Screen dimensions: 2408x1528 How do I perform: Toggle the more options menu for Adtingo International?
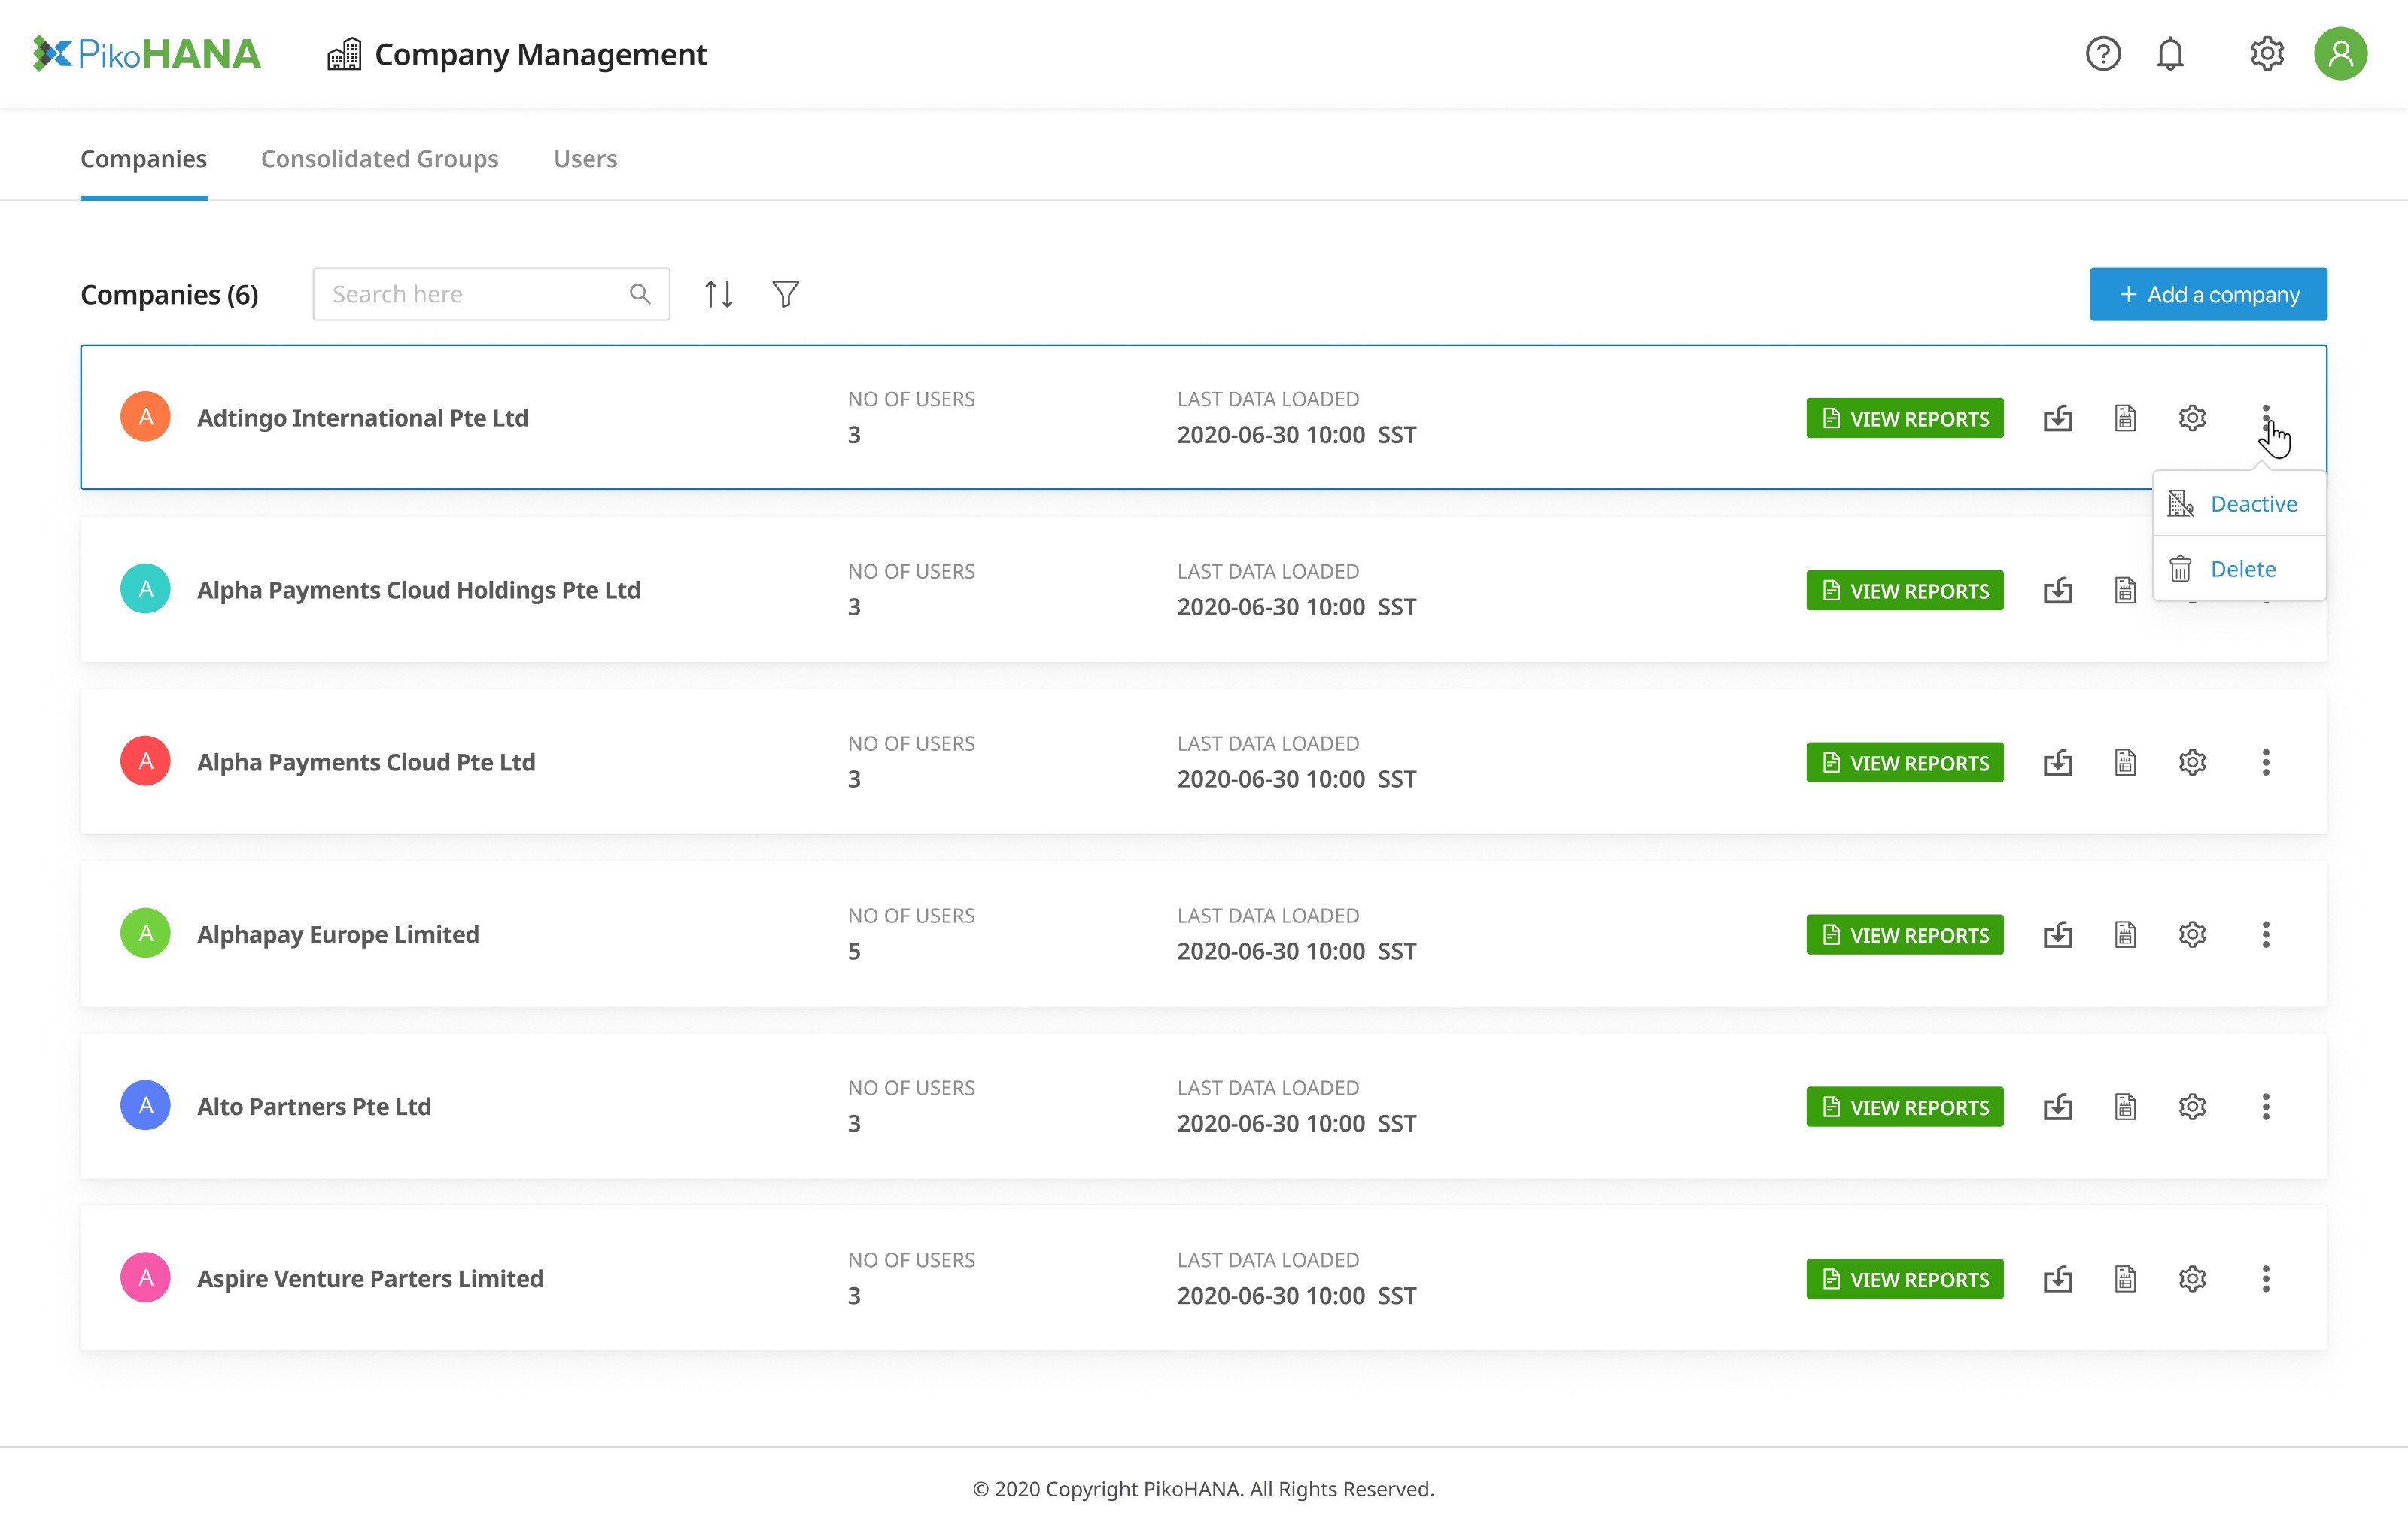coord(2265,418)
